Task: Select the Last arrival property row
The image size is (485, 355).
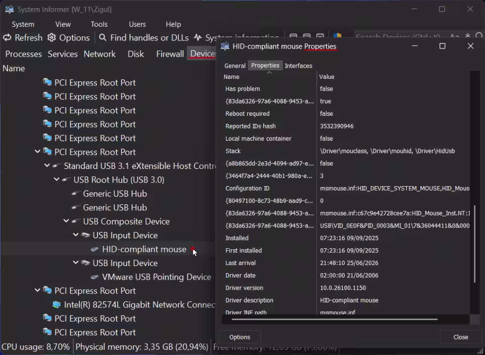Action: 346,263
